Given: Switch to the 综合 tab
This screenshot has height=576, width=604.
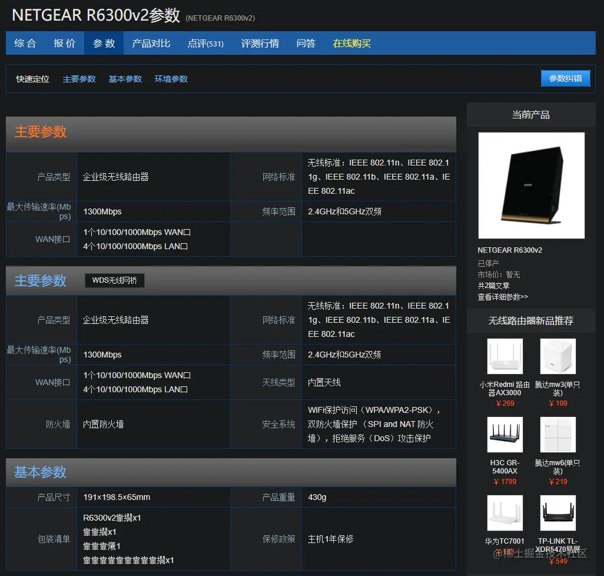Looking at the screenshot, I should [x=24, y=42].
